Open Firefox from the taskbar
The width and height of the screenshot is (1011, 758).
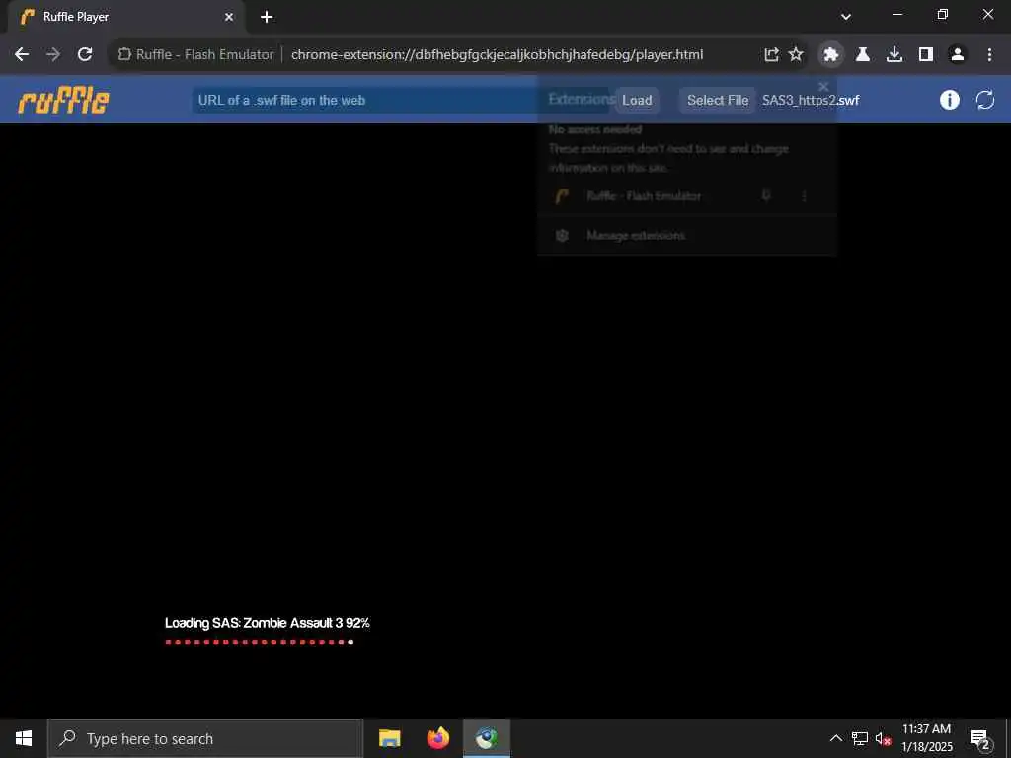(x=438, y=738)
